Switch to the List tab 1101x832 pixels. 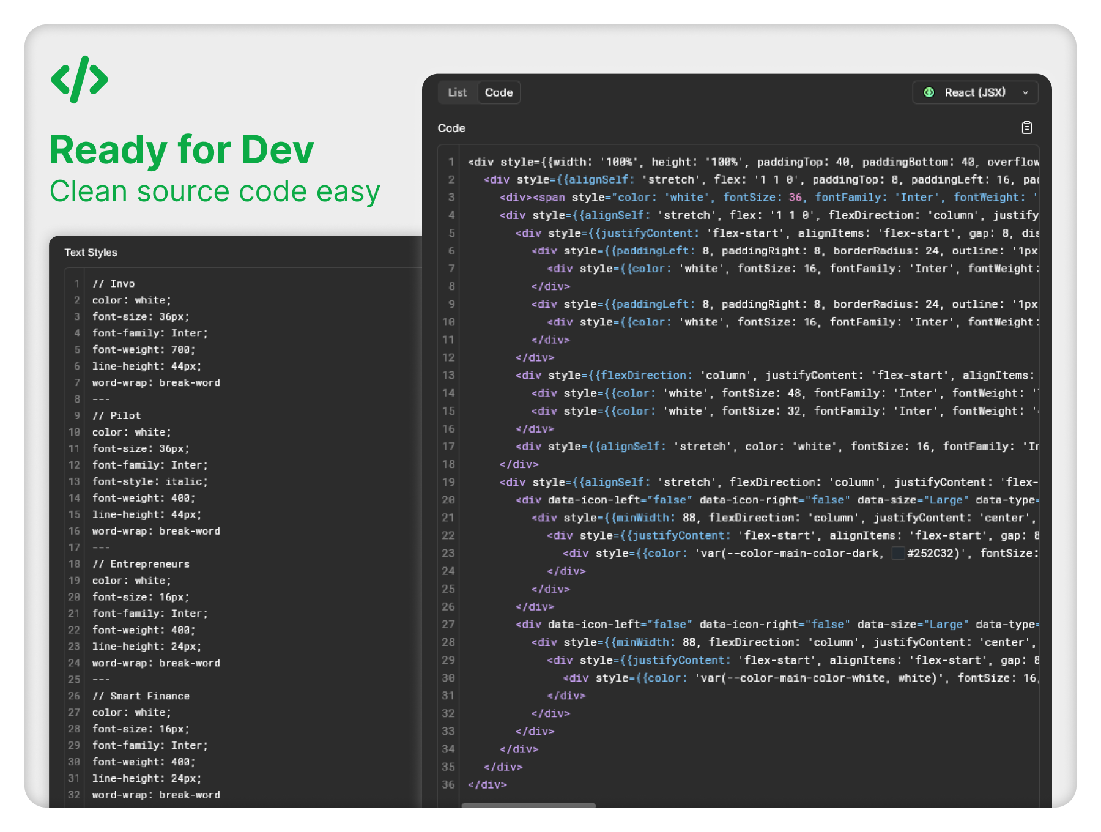(x=457, y=92)
